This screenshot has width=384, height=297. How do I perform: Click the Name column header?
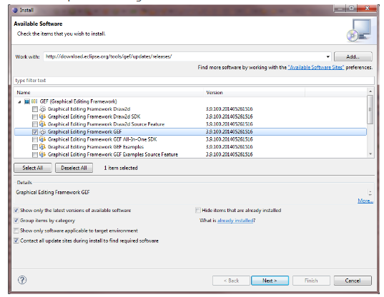pos(109,93)
